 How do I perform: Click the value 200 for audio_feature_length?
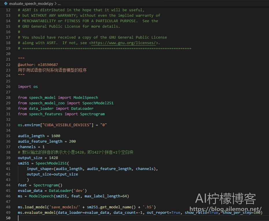pyautogui.click(x=73, y=141)
